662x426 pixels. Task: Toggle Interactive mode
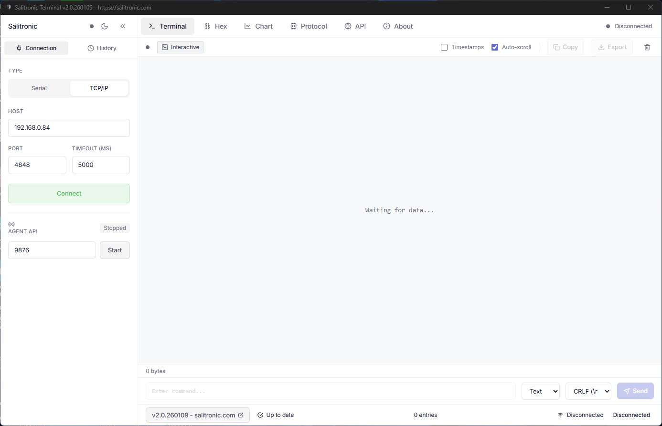[x=180, y=47]
